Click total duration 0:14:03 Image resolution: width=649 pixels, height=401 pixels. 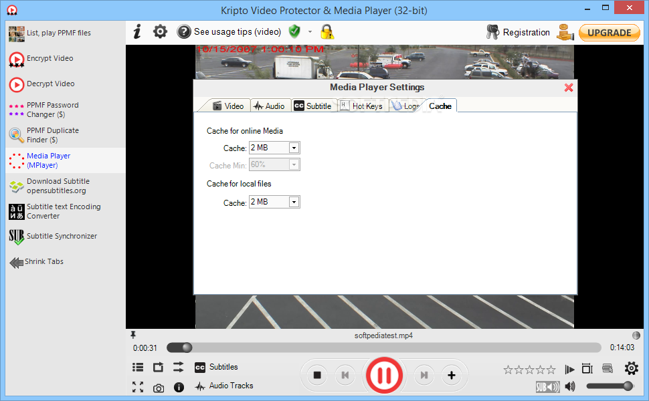(x=622, y=348)
